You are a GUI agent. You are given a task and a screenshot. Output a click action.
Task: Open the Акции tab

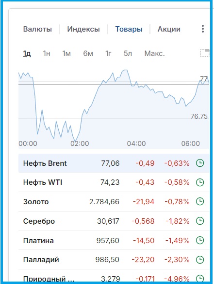pyautogui.click(x=169, y=29)
